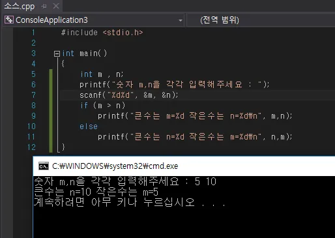Pin the 소스.cpp tab

tap(44, 7)
